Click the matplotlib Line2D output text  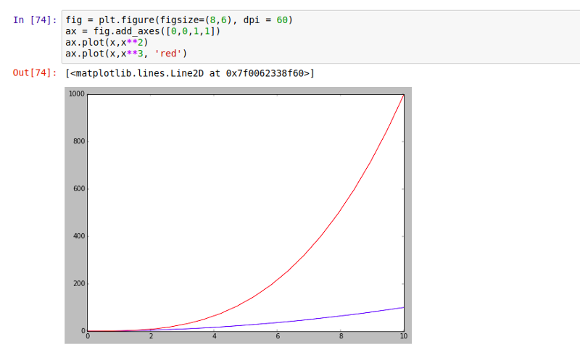point(190,73)
